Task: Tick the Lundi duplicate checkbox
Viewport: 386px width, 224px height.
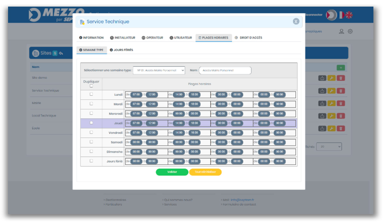Action: tap(91, 94)
